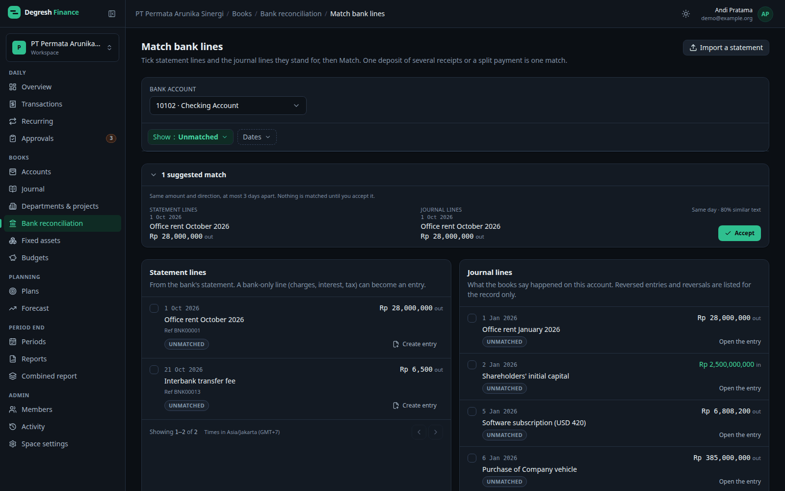Tick the Software subscription journal line checkbox
The image size is (785, 491).
pyautogui.click(x=472, y=411)
